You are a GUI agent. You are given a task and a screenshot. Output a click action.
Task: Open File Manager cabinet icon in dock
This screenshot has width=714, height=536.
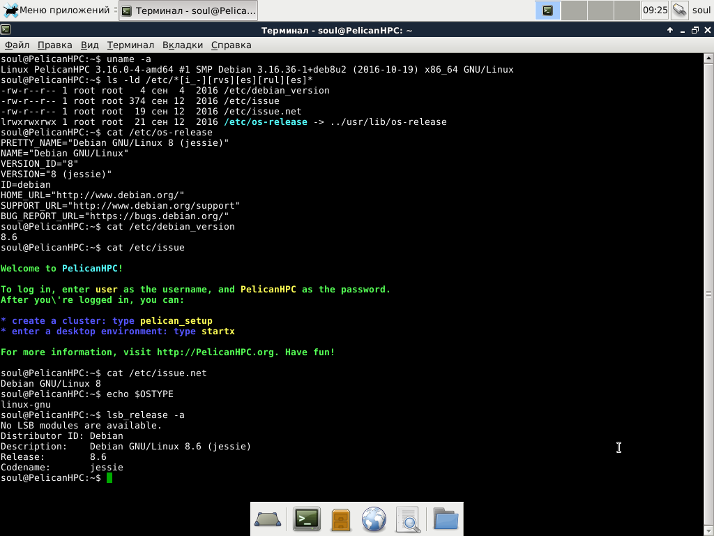[x=340, y=519]
